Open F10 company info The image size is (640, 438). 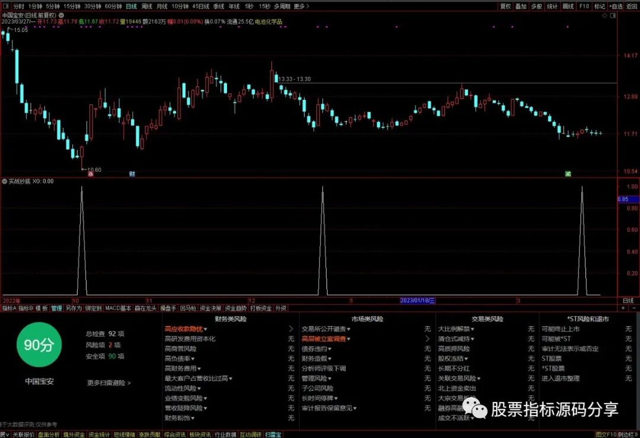click(584, 6)
